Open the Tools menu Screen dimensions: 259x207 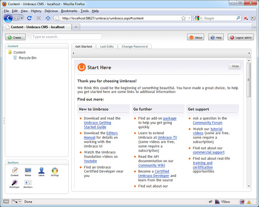[85, 11]
